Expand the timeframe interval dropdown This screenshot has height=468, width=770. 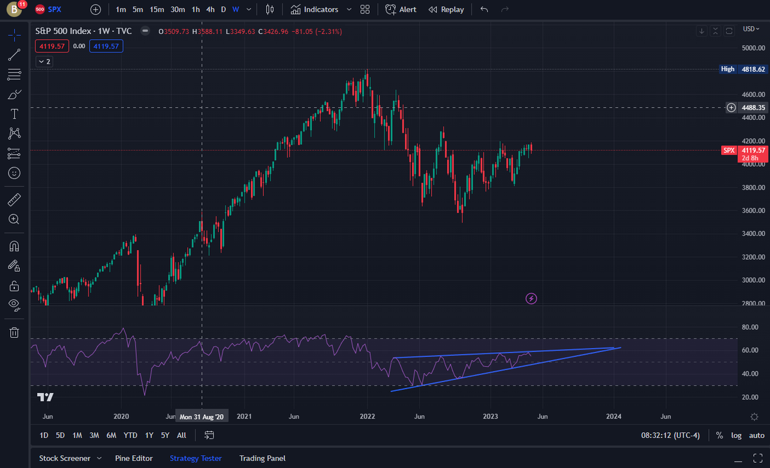click(x=248, y=10)
